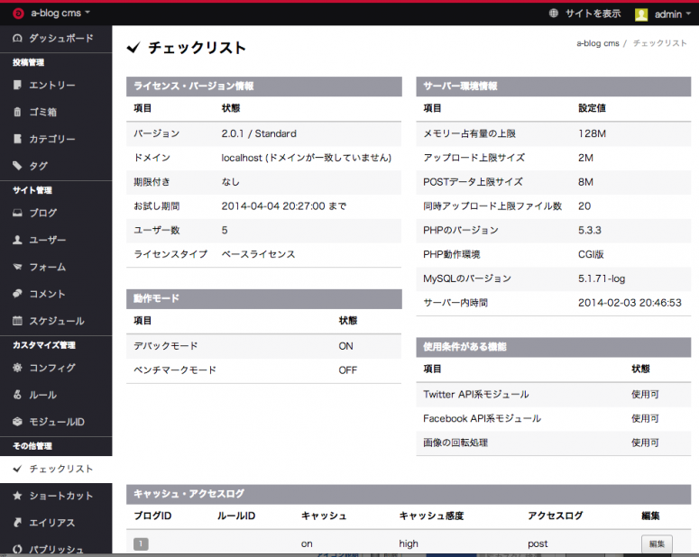Click the カテゴリー folder icon
The width and height of the screenshot is (699, 557).
pos(17,140)
